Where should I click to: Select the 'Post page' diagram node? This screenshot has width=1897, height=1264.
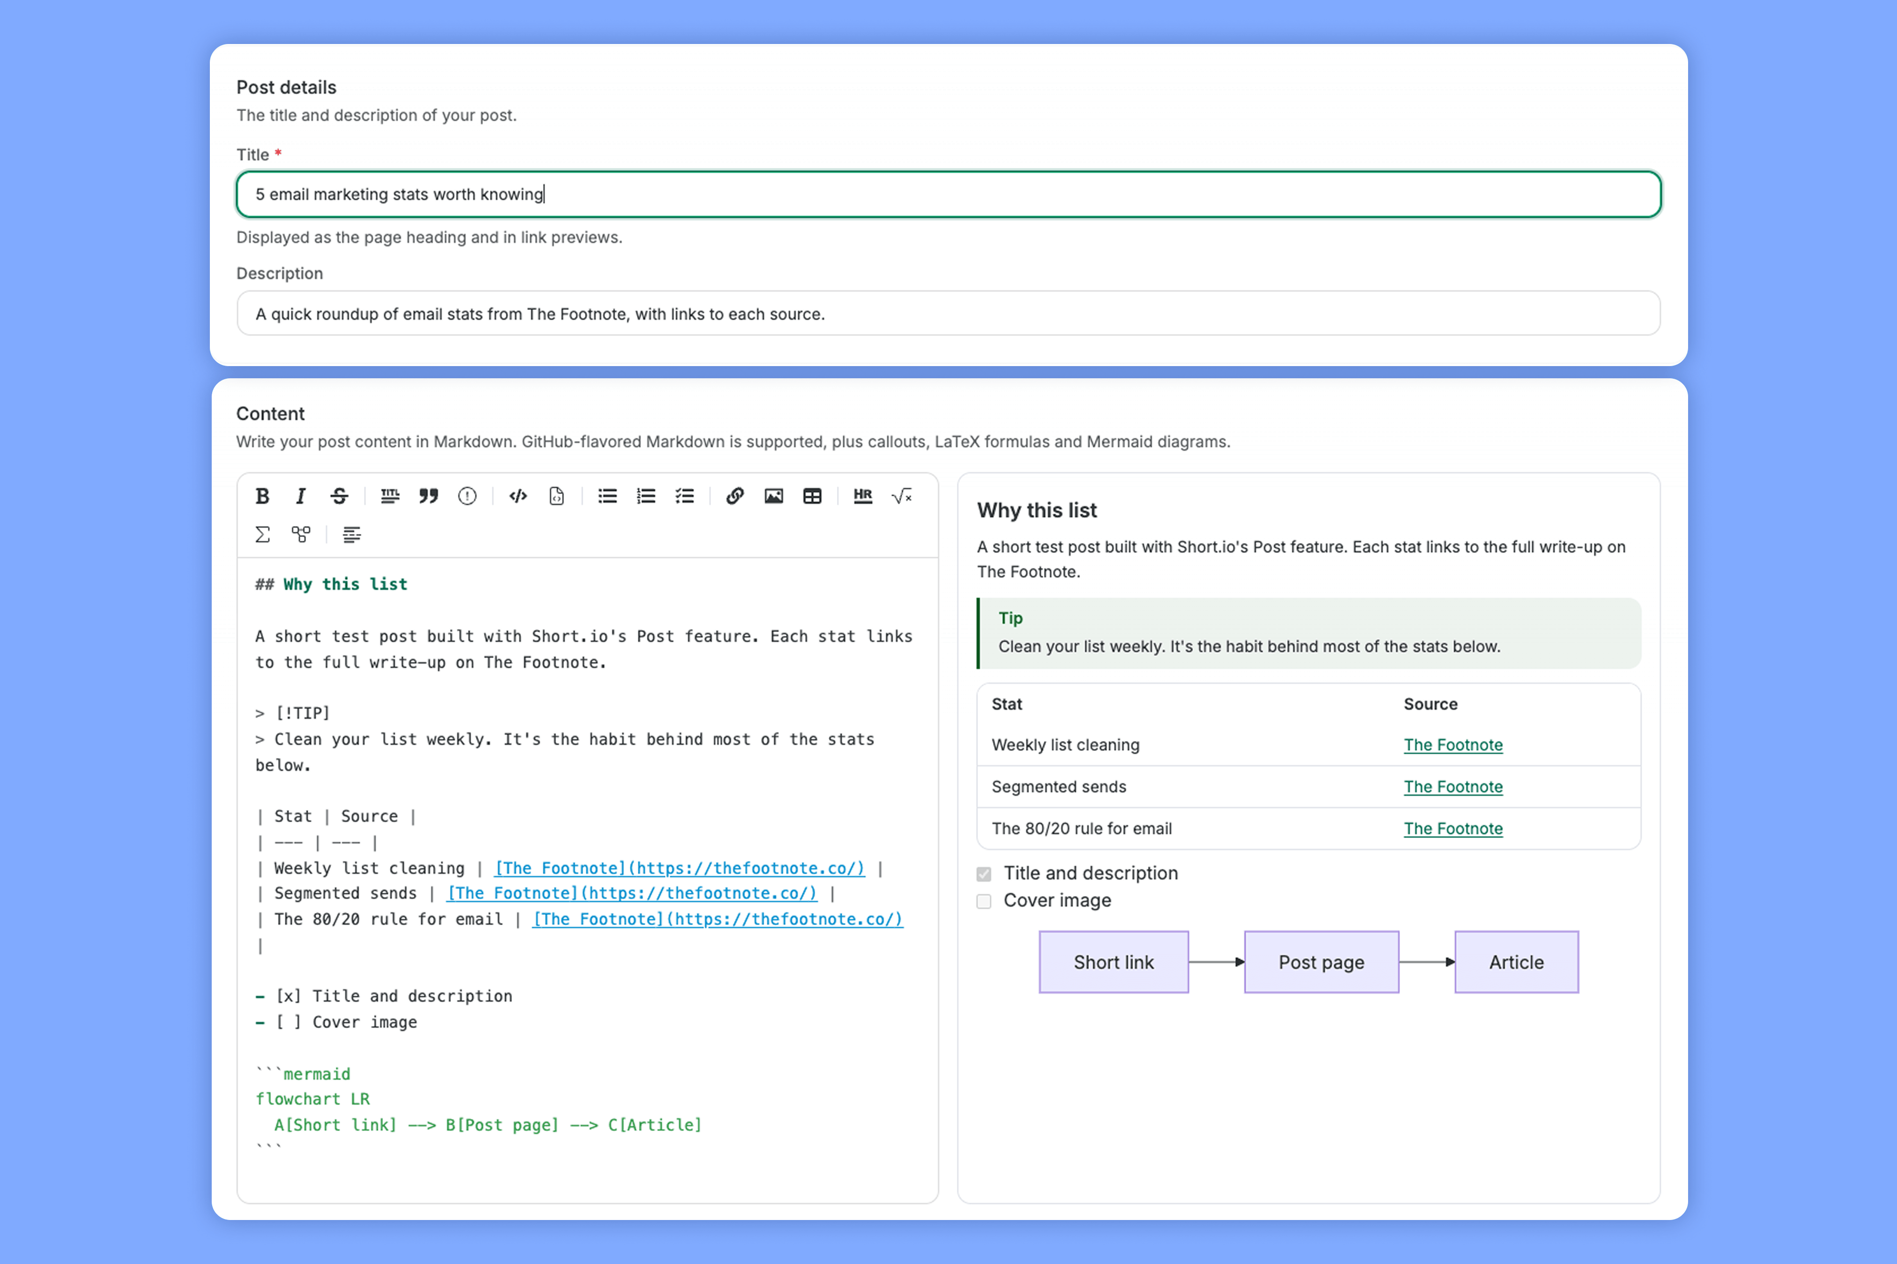[1321, 963]
